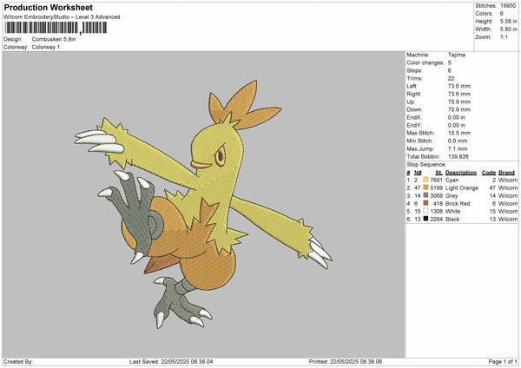Click stitch count 5199 in Light Orange row
The image size is (521, 368).
coord(436,188)
